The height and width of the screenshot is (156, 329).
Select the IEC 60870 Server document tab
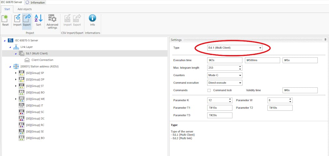[11, 2]
